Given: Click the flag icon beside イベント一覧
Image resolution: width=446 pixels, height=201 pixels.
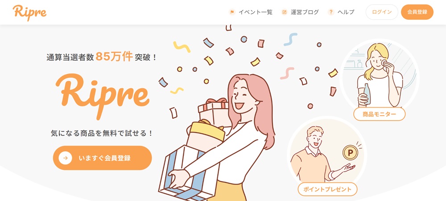Looking at the screenshot, I should (x=232, y=12).
